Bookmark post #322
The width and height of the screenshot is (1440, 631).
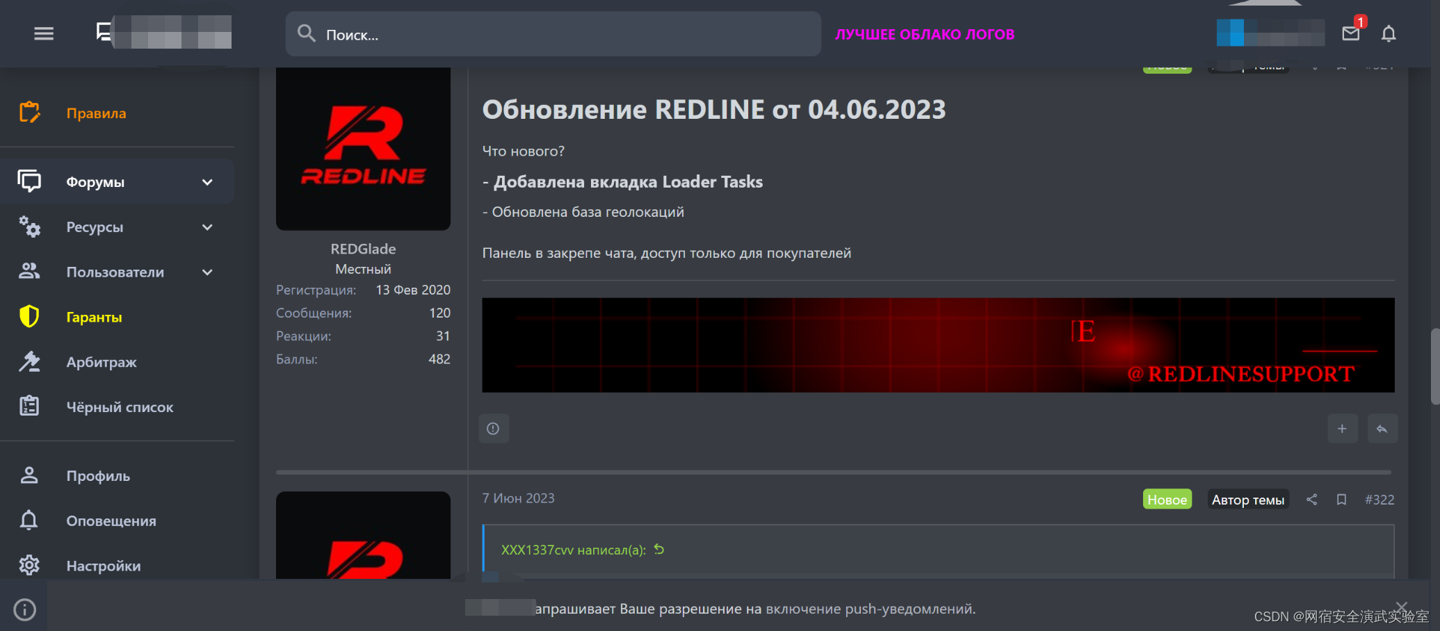tap(1341, 499)
